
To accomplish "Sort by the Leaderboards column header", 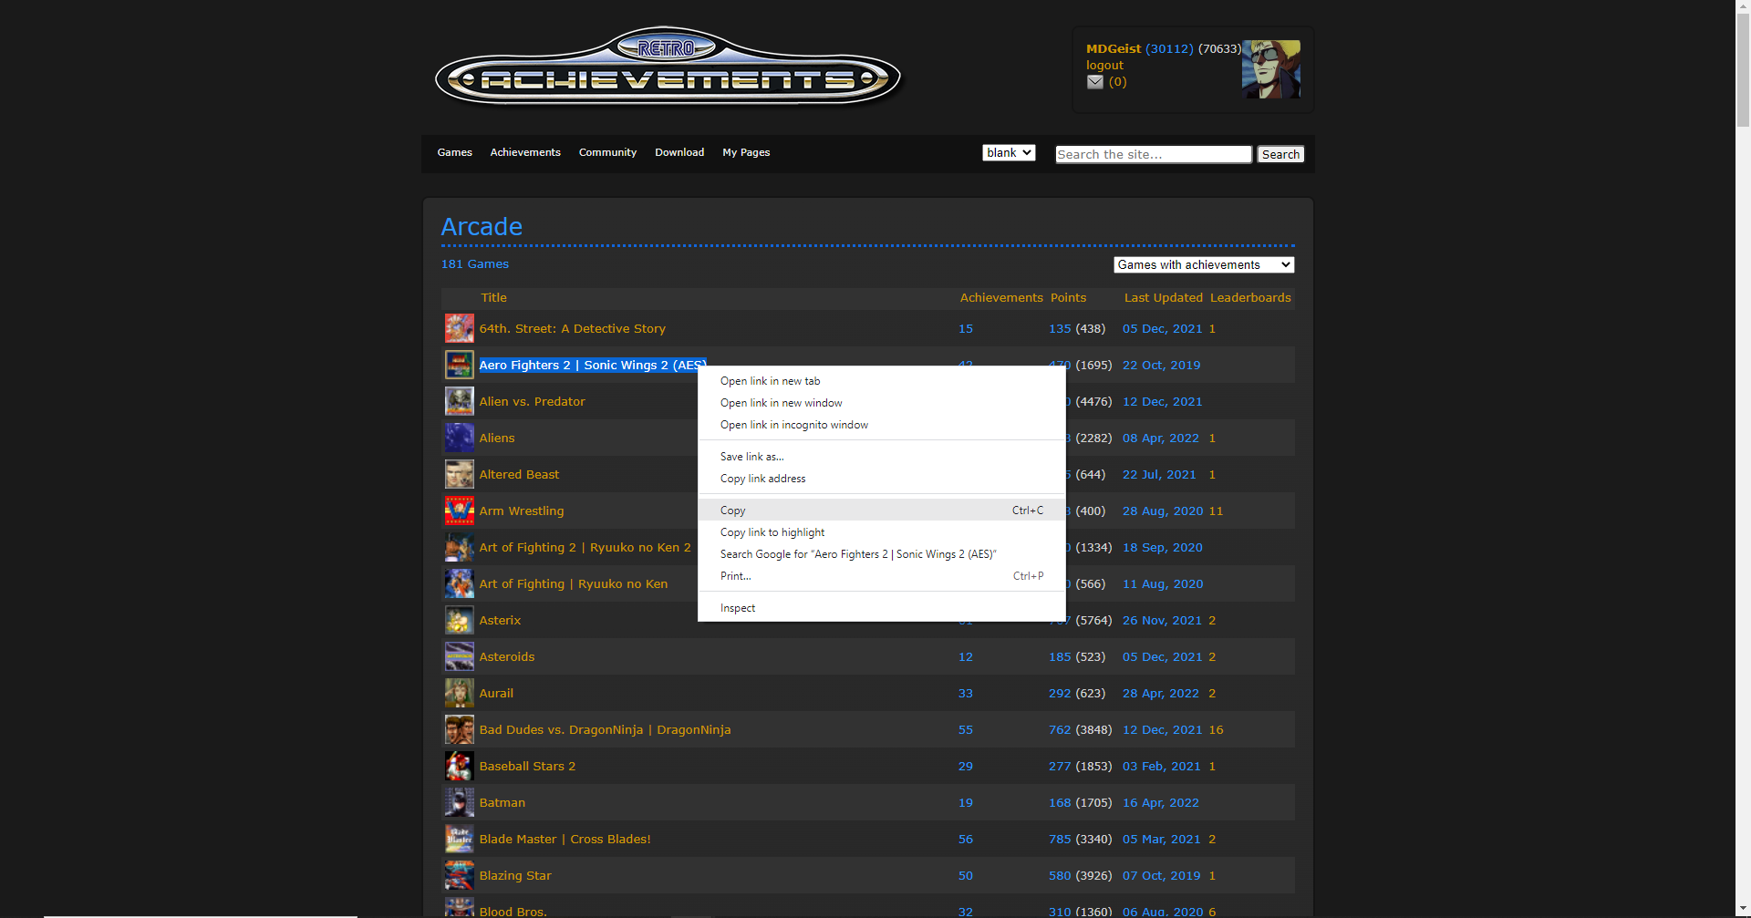I will click(1250, 298).
